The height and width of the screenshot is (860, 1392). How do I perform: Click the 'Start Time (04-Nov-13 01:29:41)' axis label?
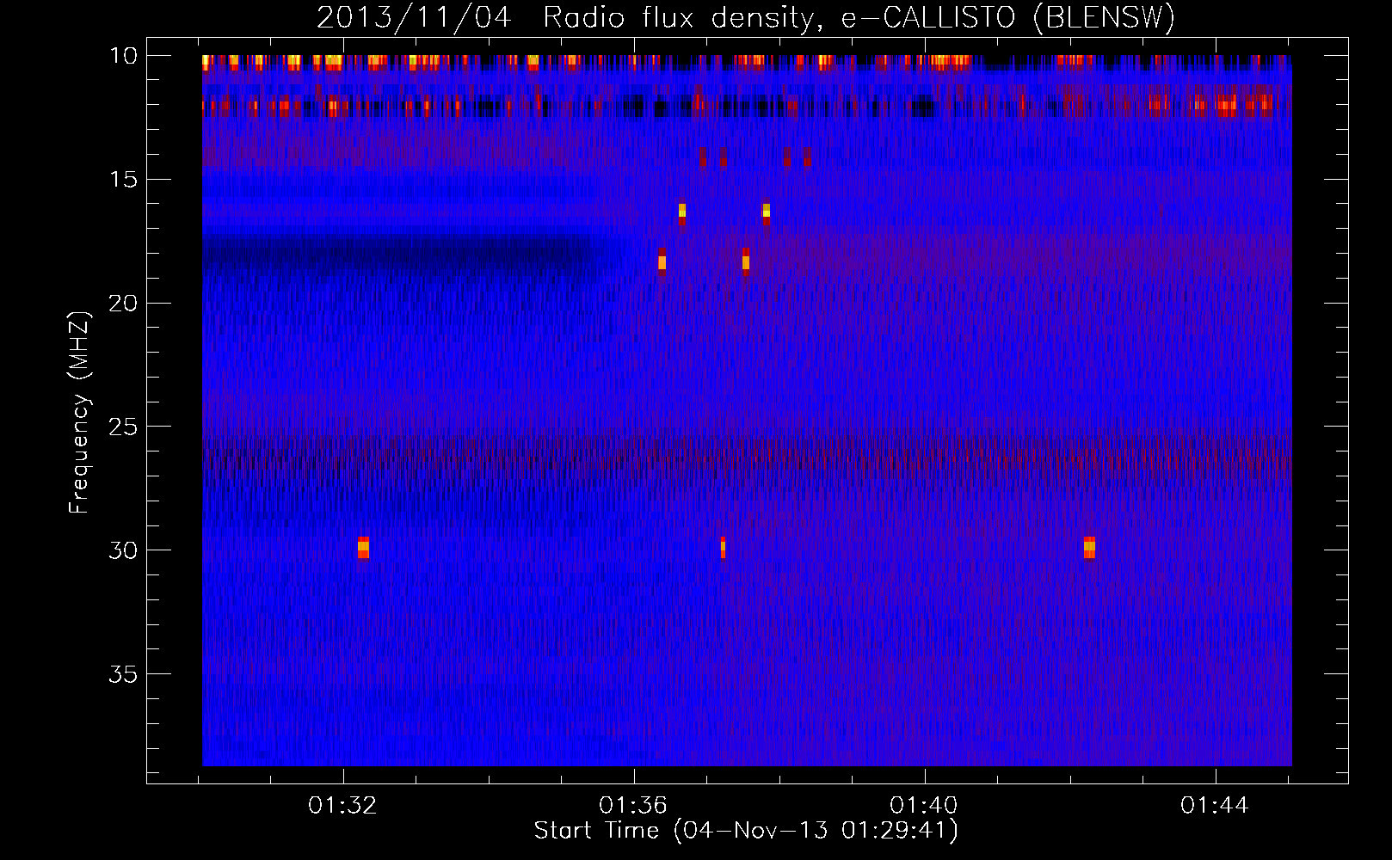(746, 831)
